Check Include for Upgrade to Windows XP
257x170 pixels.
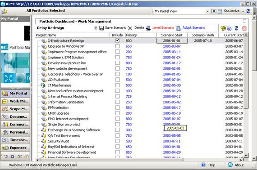coord(117,46)
